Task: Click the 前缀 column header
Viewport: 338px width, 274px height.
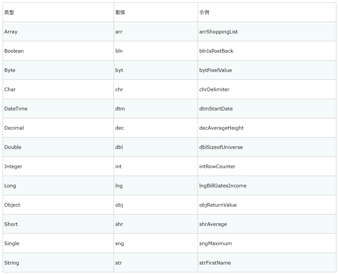Action: click(x=120, y=12)
